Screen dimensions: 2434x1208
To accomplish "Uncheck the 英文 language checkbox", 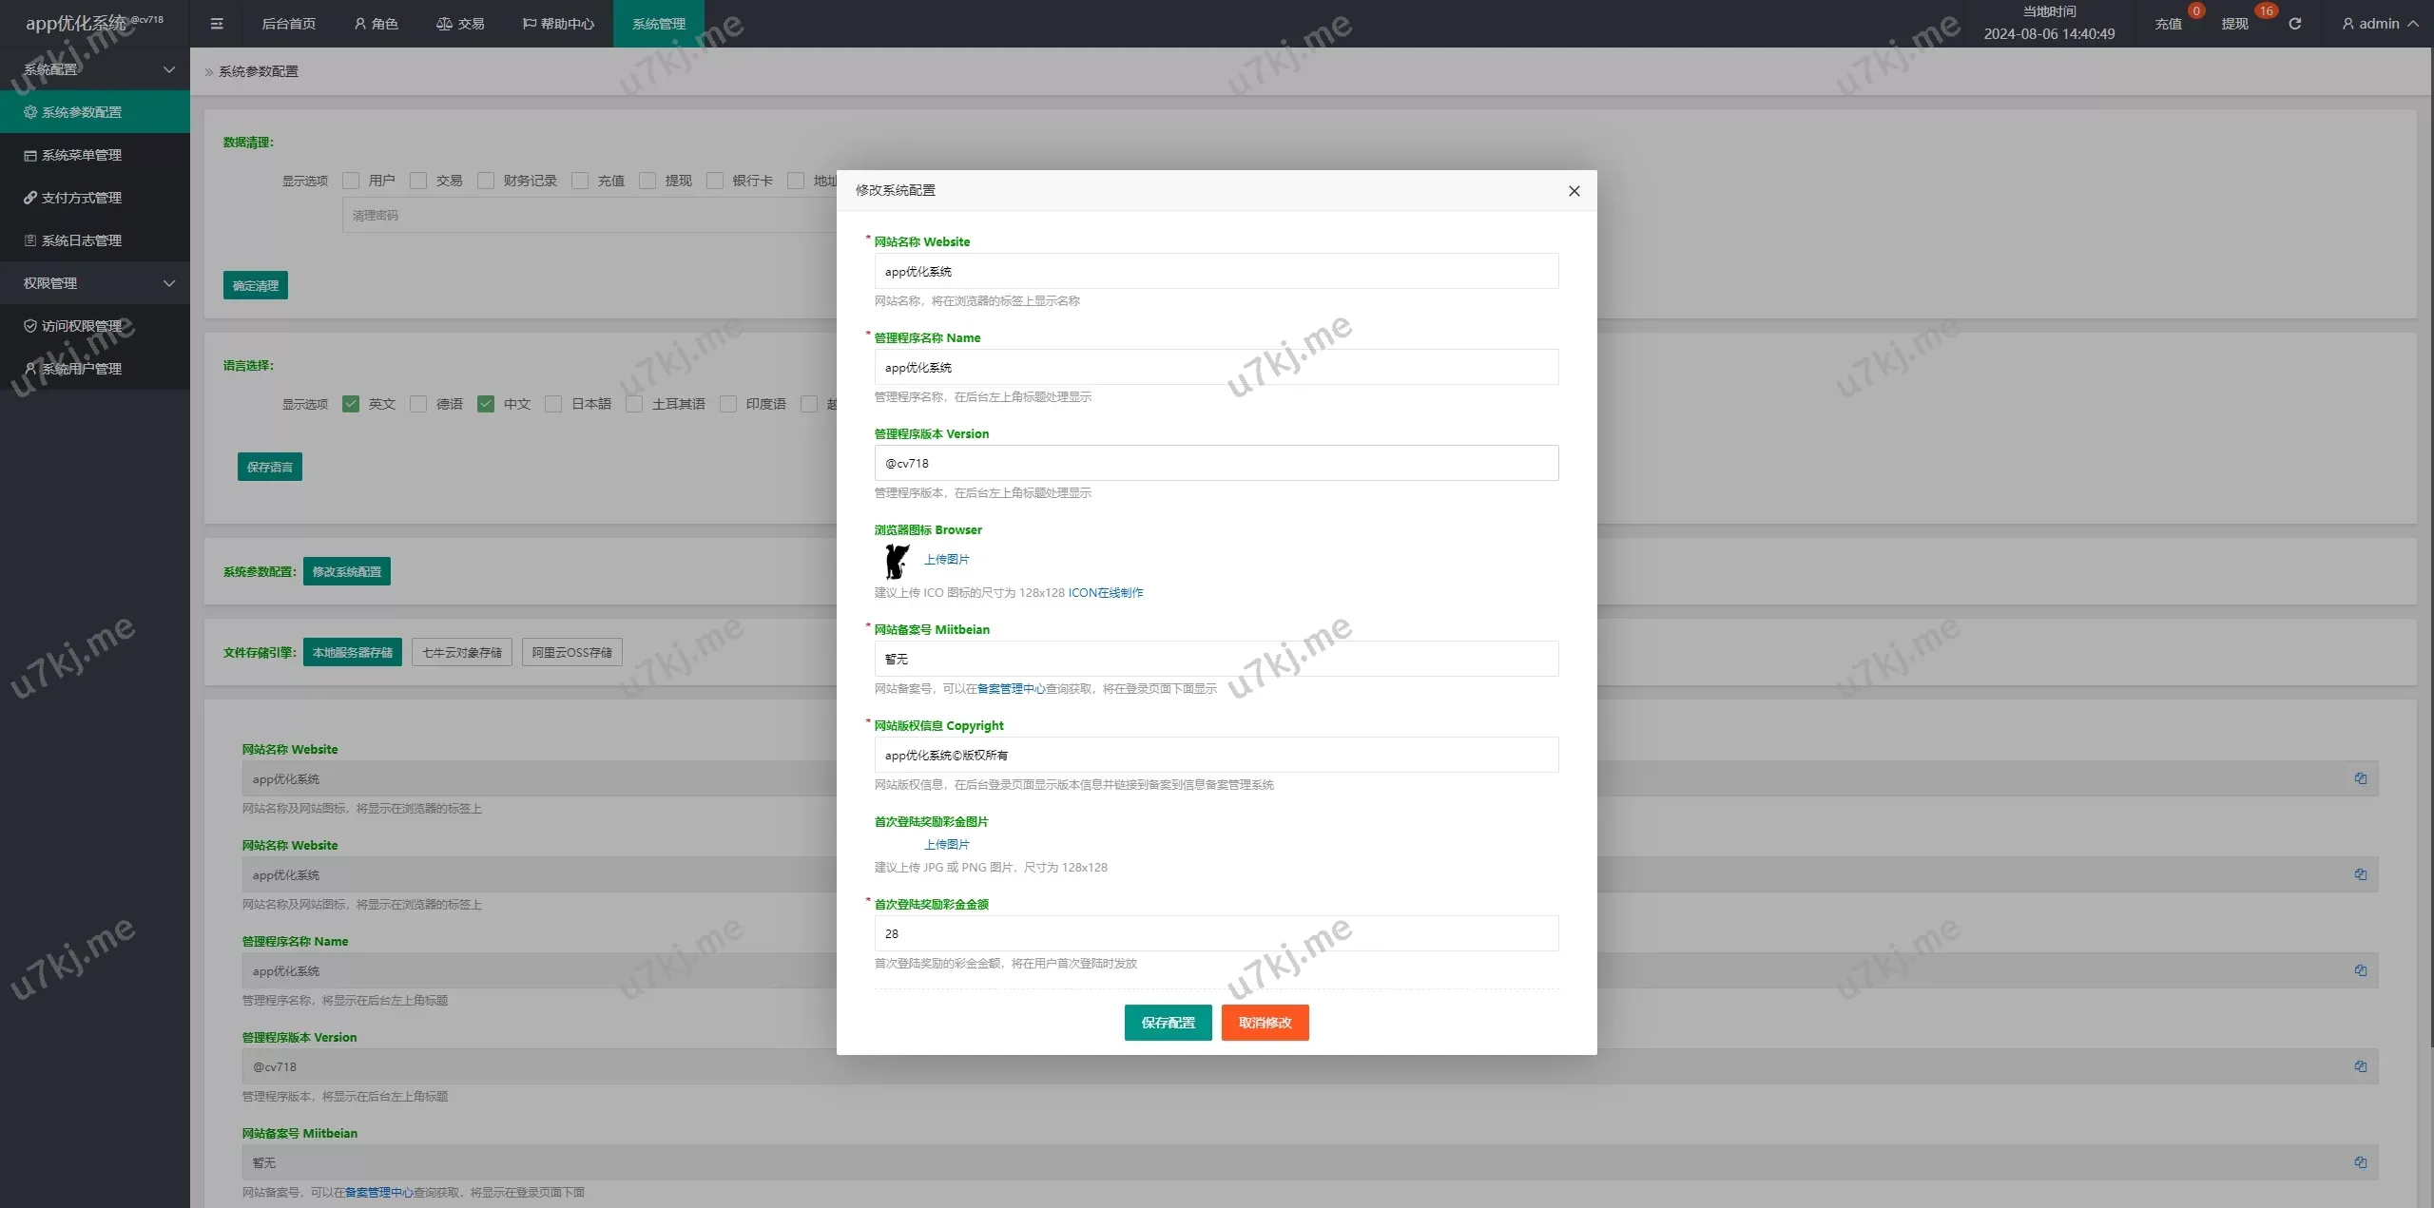I will coord(351,404).
